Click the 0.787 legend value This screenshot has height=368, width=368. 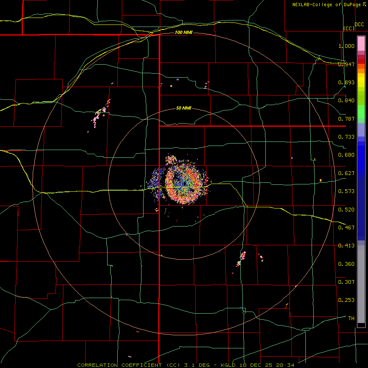346,119
